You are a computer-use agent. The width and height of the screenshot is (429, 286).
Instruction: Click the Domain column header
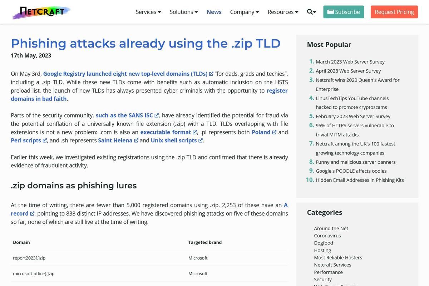[x=21, y=242]
